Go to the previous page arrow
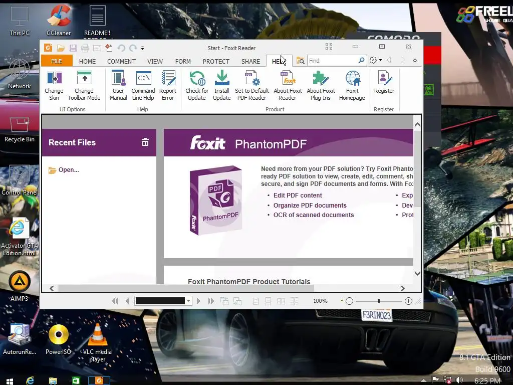Screen dimensions: 513x385 pyautogui.click(x=127, y=301)
